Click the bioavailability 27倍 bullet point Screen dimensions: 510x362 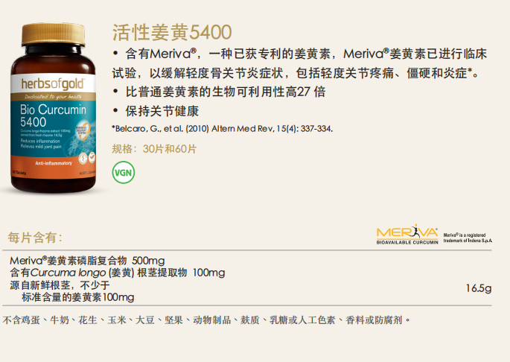[x=219, y=92]
